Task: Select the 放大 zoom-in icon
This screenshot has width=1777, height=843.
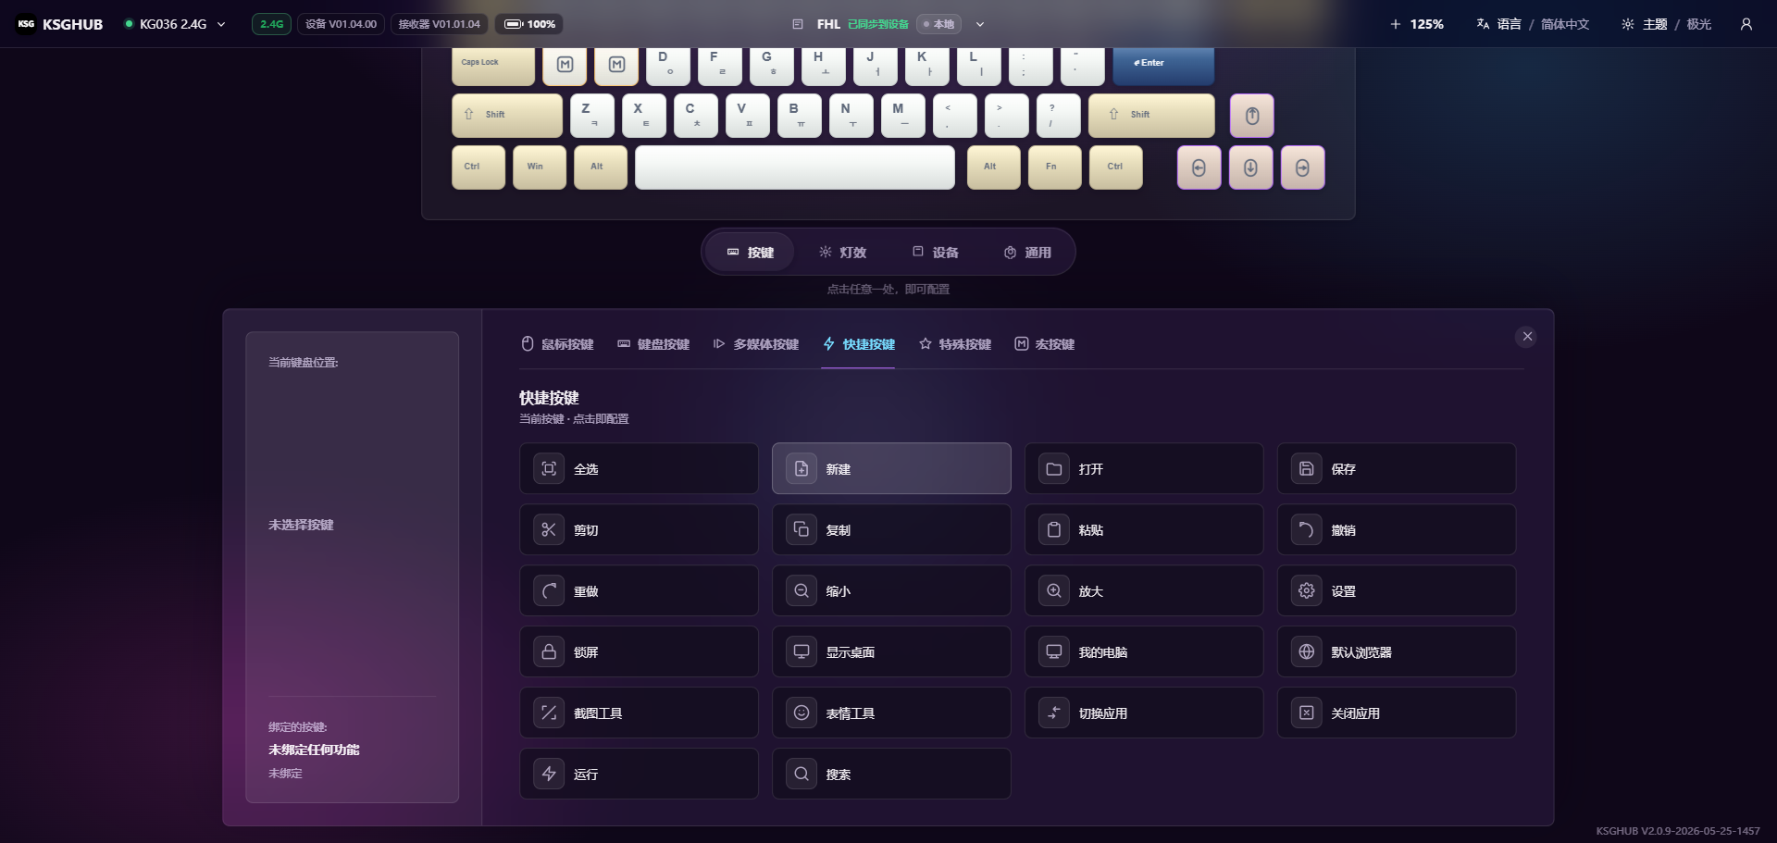Action: pos(1054,590)
